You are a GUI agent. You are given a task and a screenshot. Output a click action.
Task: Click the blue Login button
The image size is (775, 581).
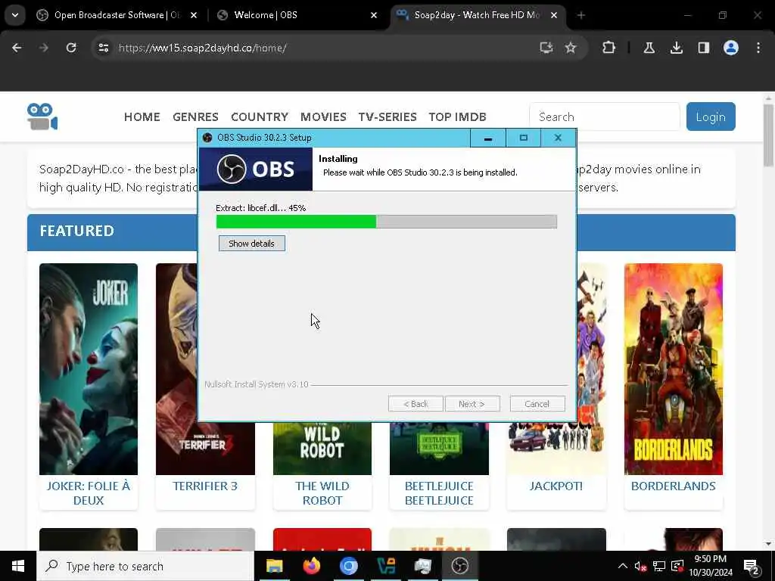point(711,117)
